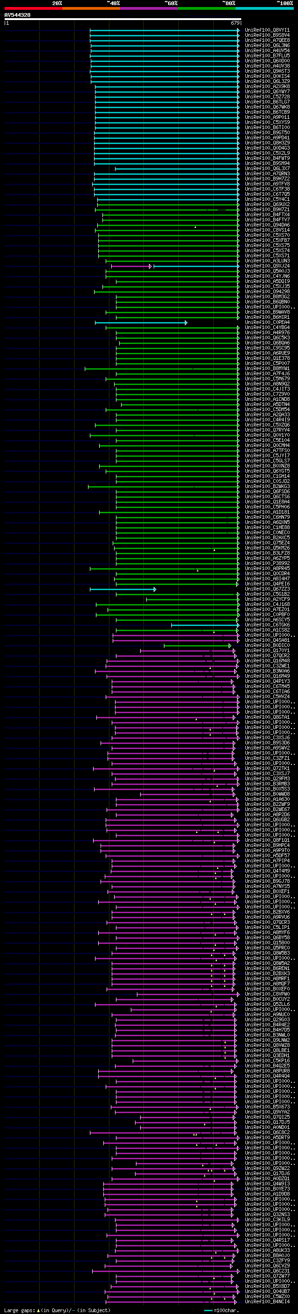Select the UniRef100_B7FLU5 label
The width and height of the screenshot is (298, 1314).
267,55
